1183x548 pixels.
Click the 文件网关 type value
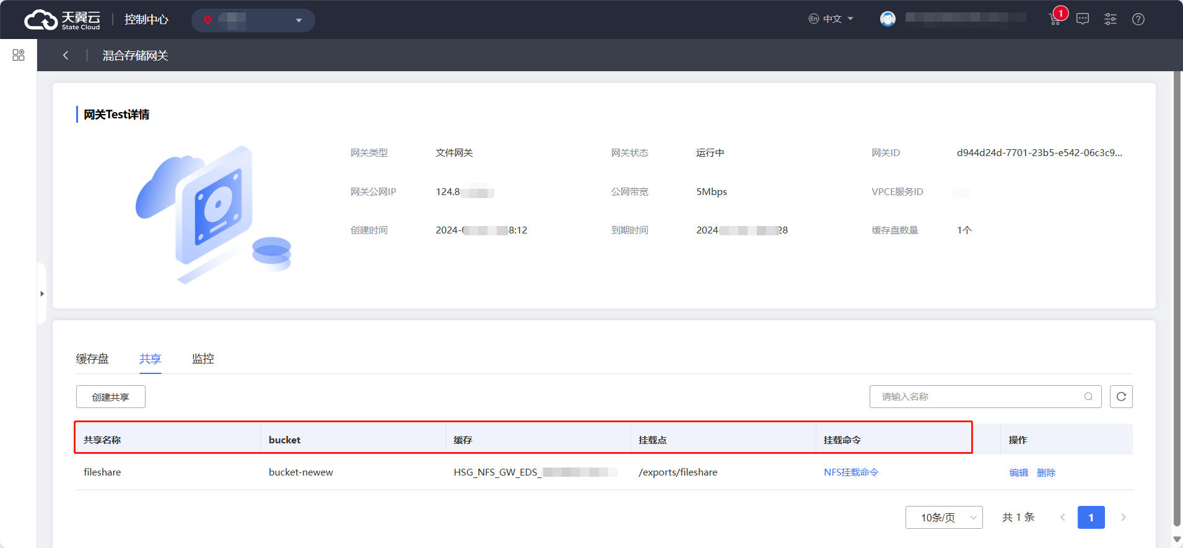(454, 153)
